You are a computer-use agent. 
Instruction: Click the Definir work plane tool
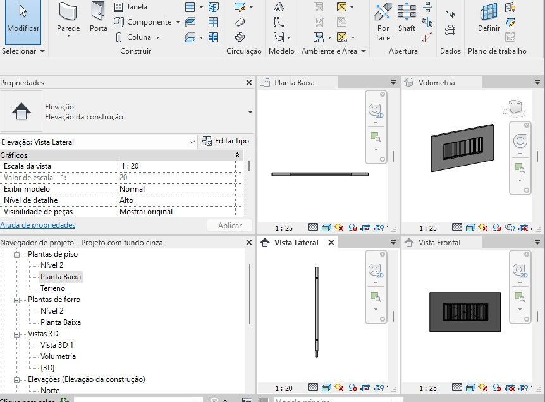pos(489,17)
